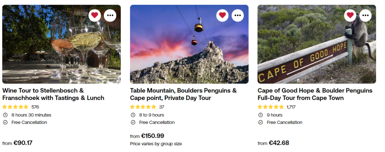Screen dimensions: 385x152
Task: Click the Table Mountain tour star rating
Action: click(143, 107)
